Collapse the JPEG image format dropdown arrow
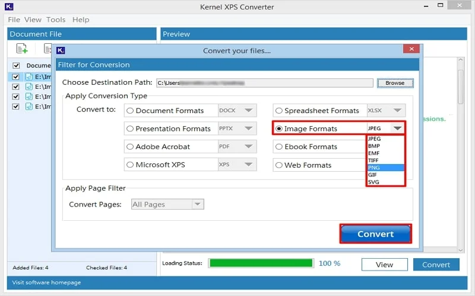Screen dimensions: 475x296 click(397, 128)
